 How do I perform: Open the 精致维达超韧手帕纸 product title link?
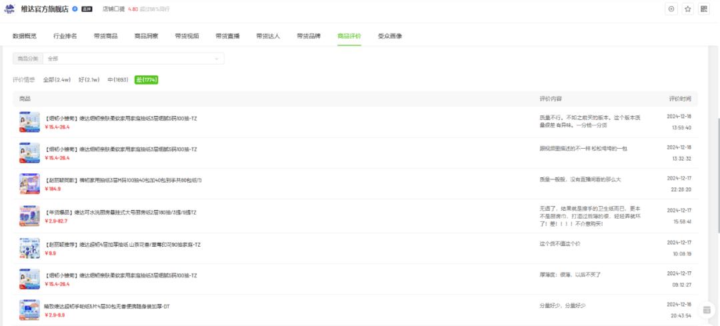[x=107, y=306]
